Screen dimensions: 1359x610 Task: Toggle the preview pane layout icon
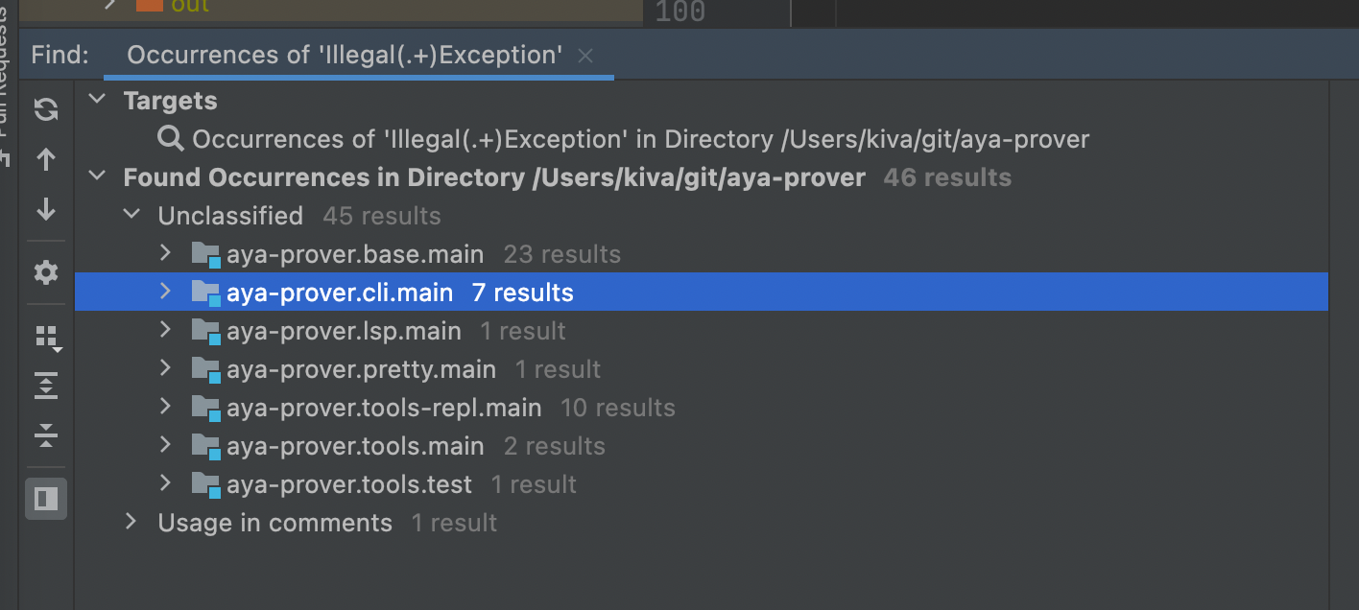[45, 498]
